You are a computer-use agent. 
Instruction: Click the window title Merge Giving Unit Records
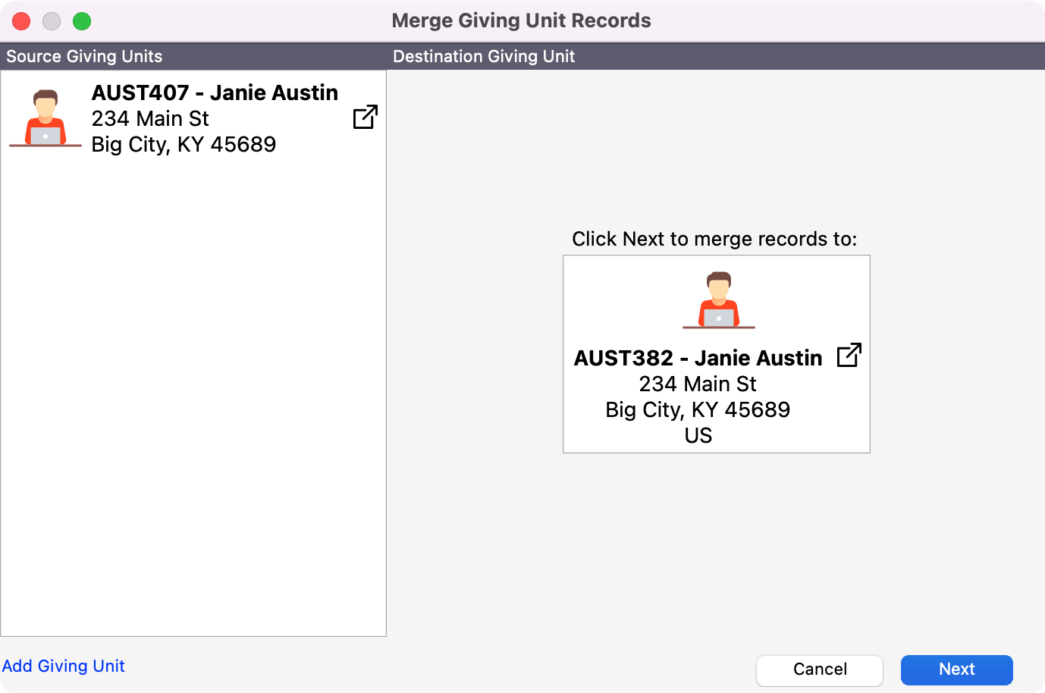pyautogui.click(x=521, y=20)
